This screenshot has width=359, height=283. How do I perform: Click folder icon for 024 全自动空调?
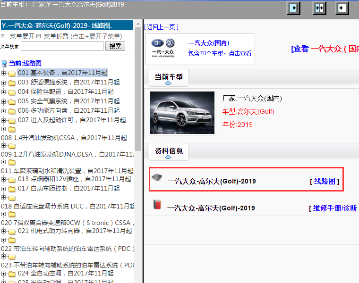click(x=12, y=274)
